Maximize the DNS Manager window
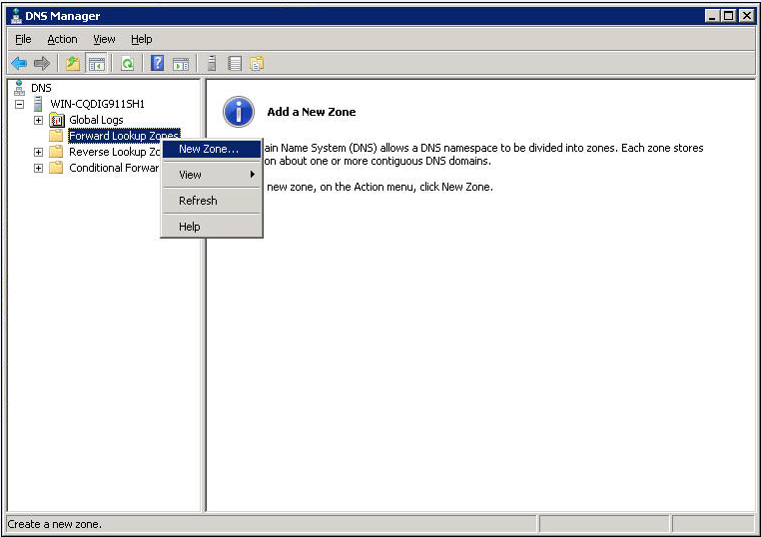This screenshot has height=537, width=761. tap(728, 16)
